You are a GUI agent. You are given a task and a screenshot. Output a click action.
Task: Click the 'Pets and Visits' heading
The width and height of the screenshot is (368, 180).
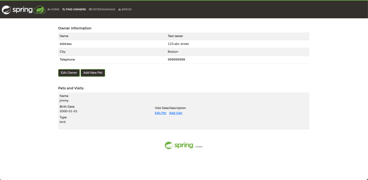(x=71, y=88)
